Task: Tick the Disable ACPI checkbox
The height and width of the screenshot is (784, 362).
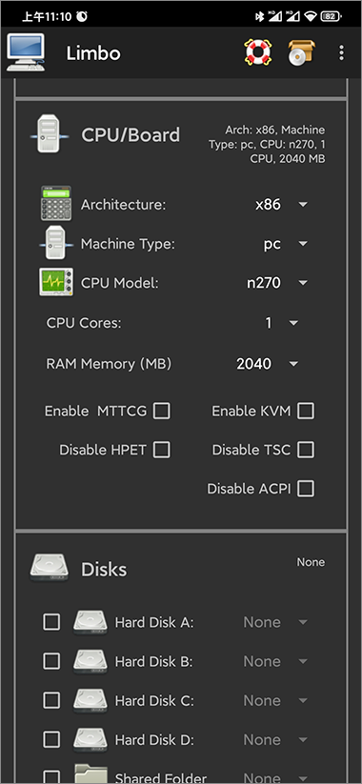Action: tap(306, 489)
